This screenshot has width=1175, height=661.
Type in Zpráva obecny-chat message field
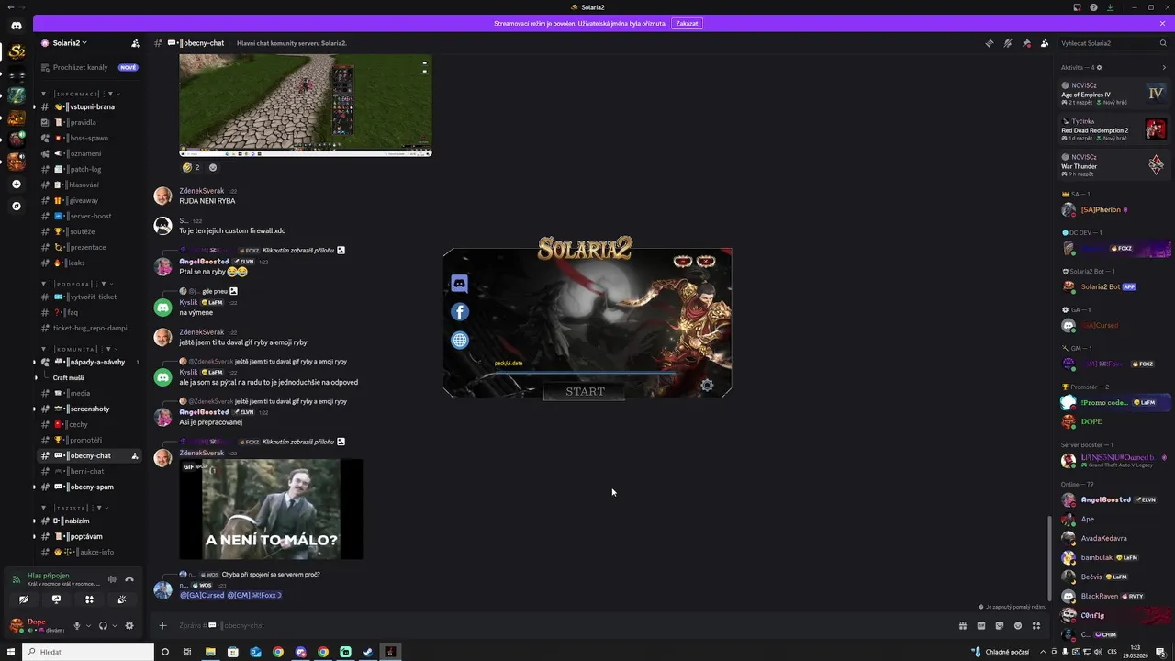[x=560, y=625]
